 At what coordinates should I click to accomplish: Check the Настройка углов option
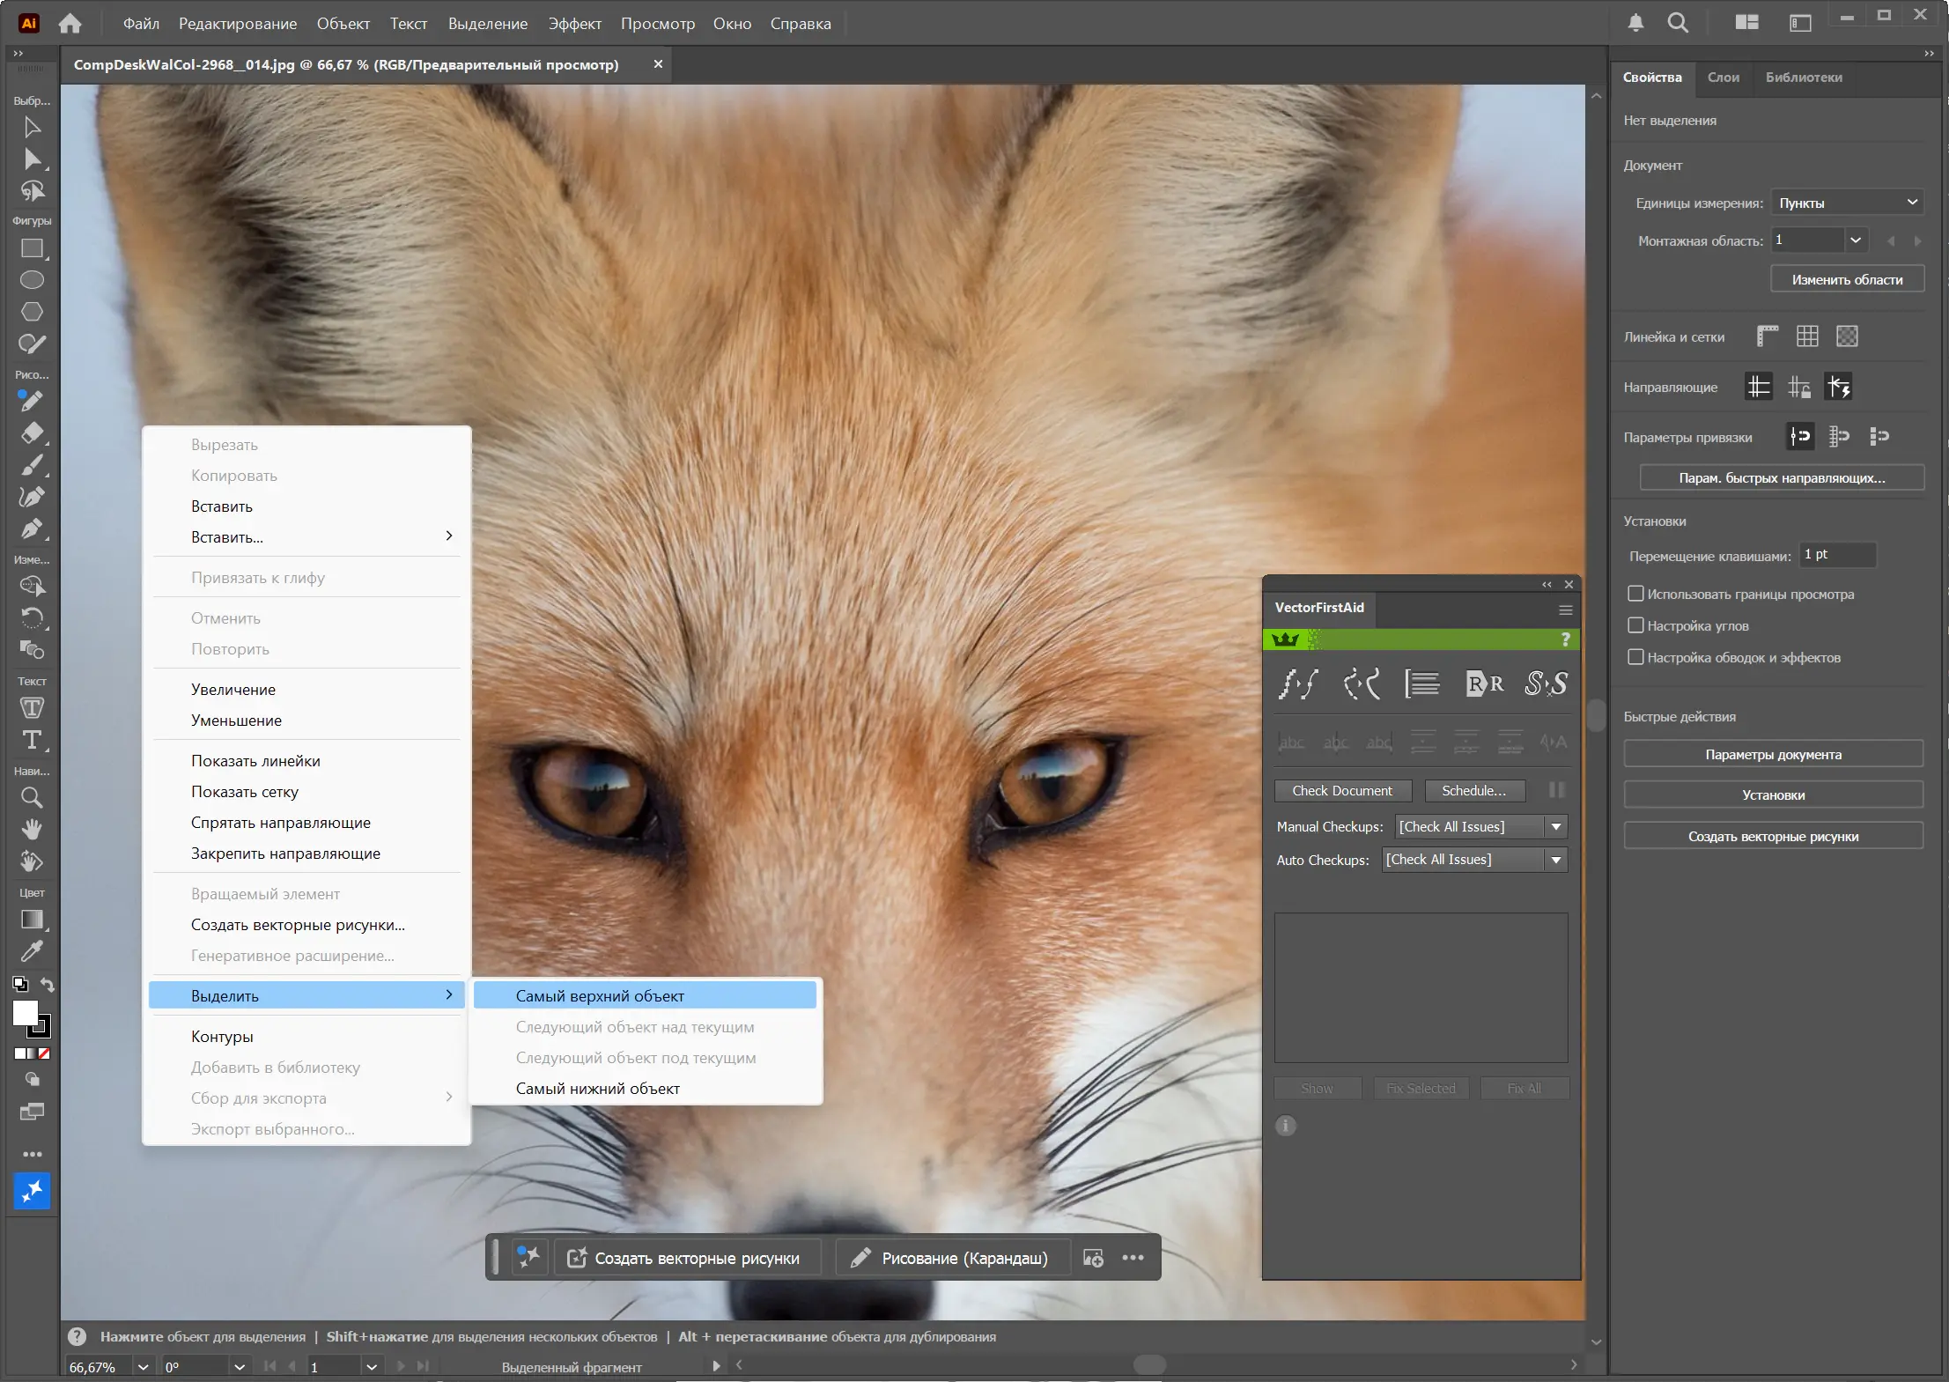pos(1635,625)
